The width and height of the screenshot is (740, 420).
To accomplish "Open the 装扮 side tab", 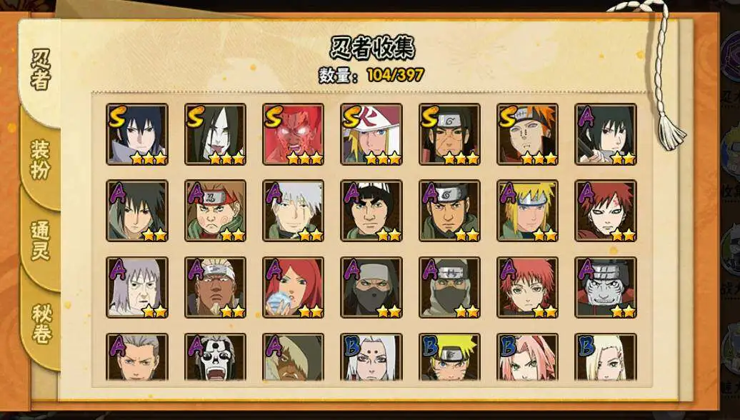I will pos(41,159).
